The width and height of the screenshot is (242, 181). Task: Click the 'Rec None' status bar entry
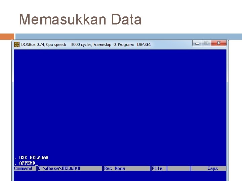click(115, 168)
